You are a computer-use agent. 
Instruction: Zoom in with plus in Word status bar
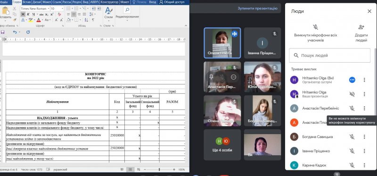174,169
